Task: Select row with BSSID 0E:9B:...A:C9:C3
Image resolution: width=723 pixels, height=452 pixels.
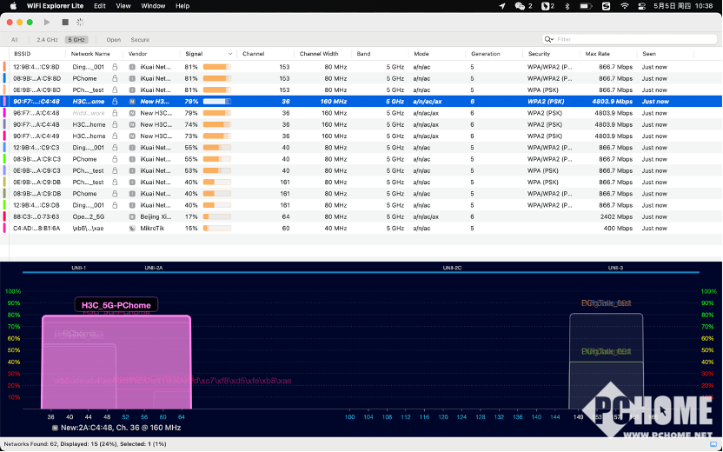Action: 361,170
